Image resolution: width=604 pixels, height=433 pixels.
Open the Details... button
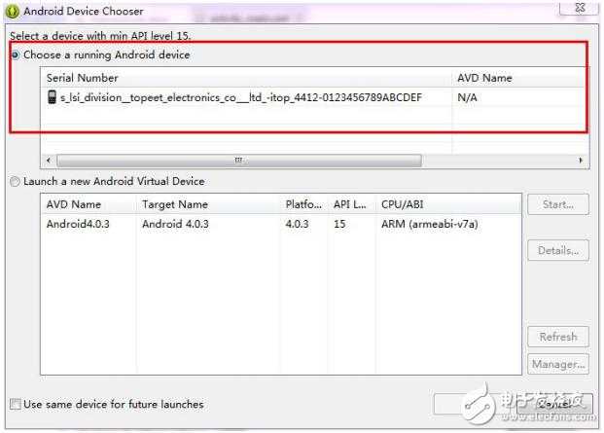point(558,250)
